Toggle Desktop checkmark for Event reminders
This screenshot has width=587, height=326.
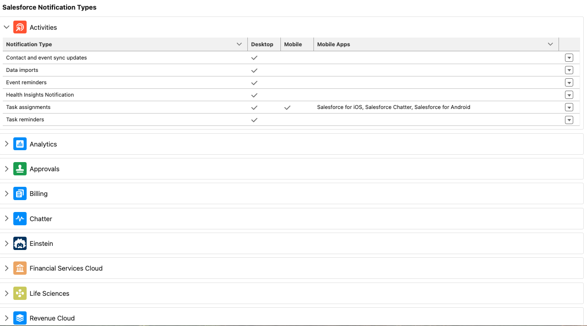tap(254, 83)
